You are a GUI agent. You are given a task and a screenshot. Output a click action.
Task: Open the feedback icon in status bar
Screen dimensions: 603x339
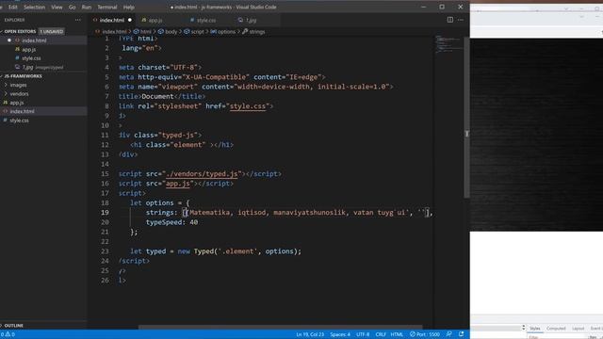tap(448, 334)
